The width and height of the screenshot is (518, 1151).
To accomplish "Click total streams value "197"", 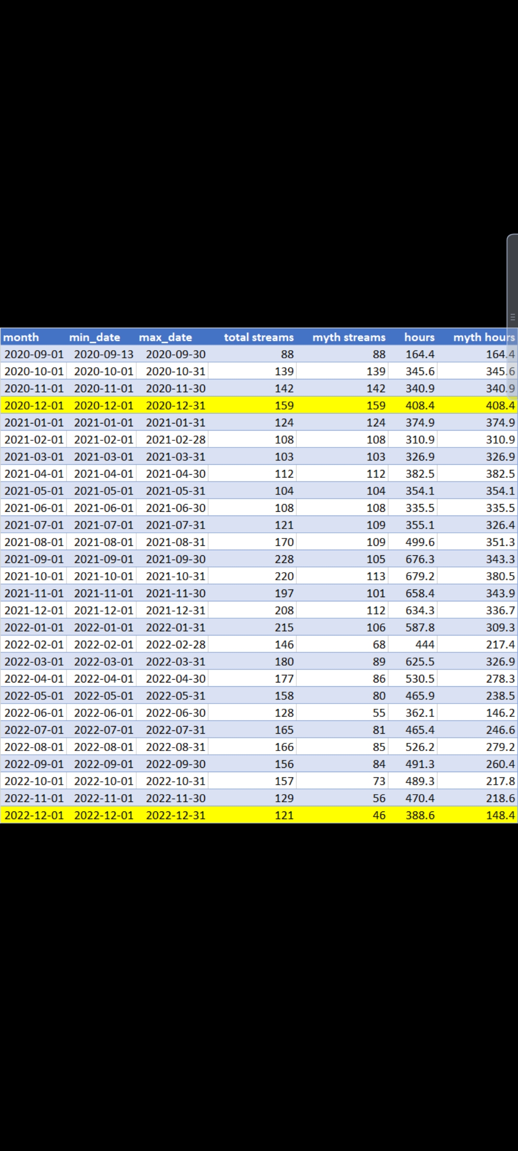I will click(284, 593).
